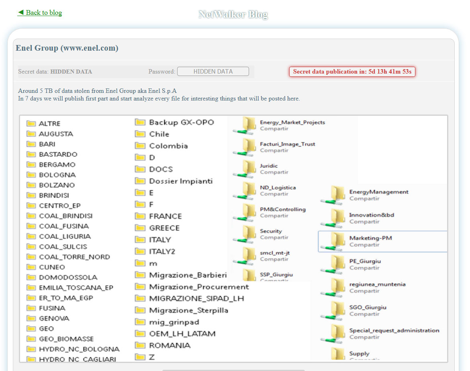Click the Back to blog link
The width and height of the screenshot is (470, 371).
(43, 12)
